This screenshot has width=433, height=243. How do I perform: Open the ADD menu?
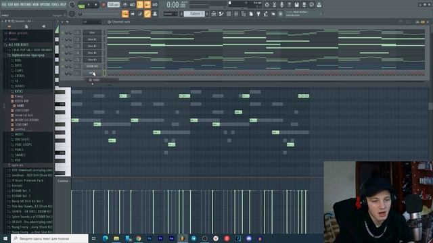[16, 5]
